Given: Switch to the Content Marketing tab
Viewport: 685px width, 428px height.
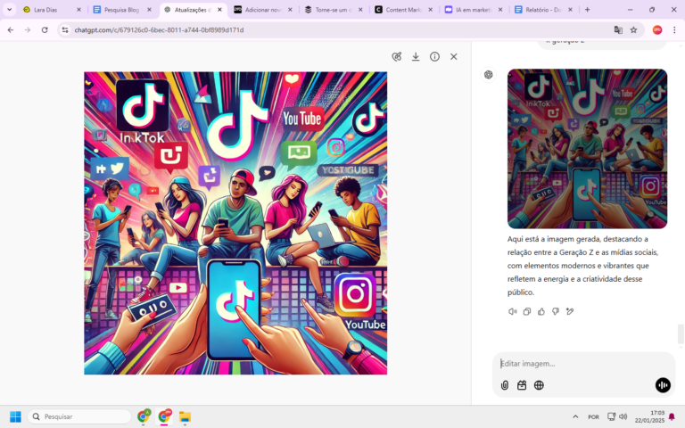Looking at the screenshot, I should [x=404, y=10].
